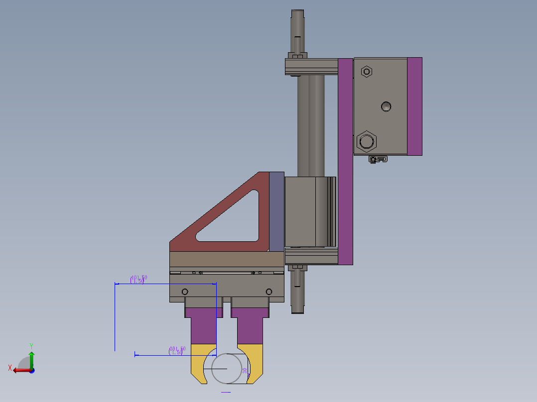Click the upper blue horizontal dimension line
Image resolution: width=537 pixels, height=402 pixels.
click(x=165, y=284)
